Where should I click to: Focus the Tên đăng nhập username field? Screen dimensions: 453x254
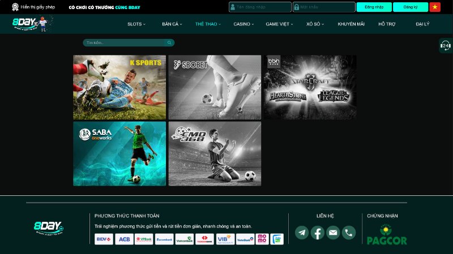[260, 7]
